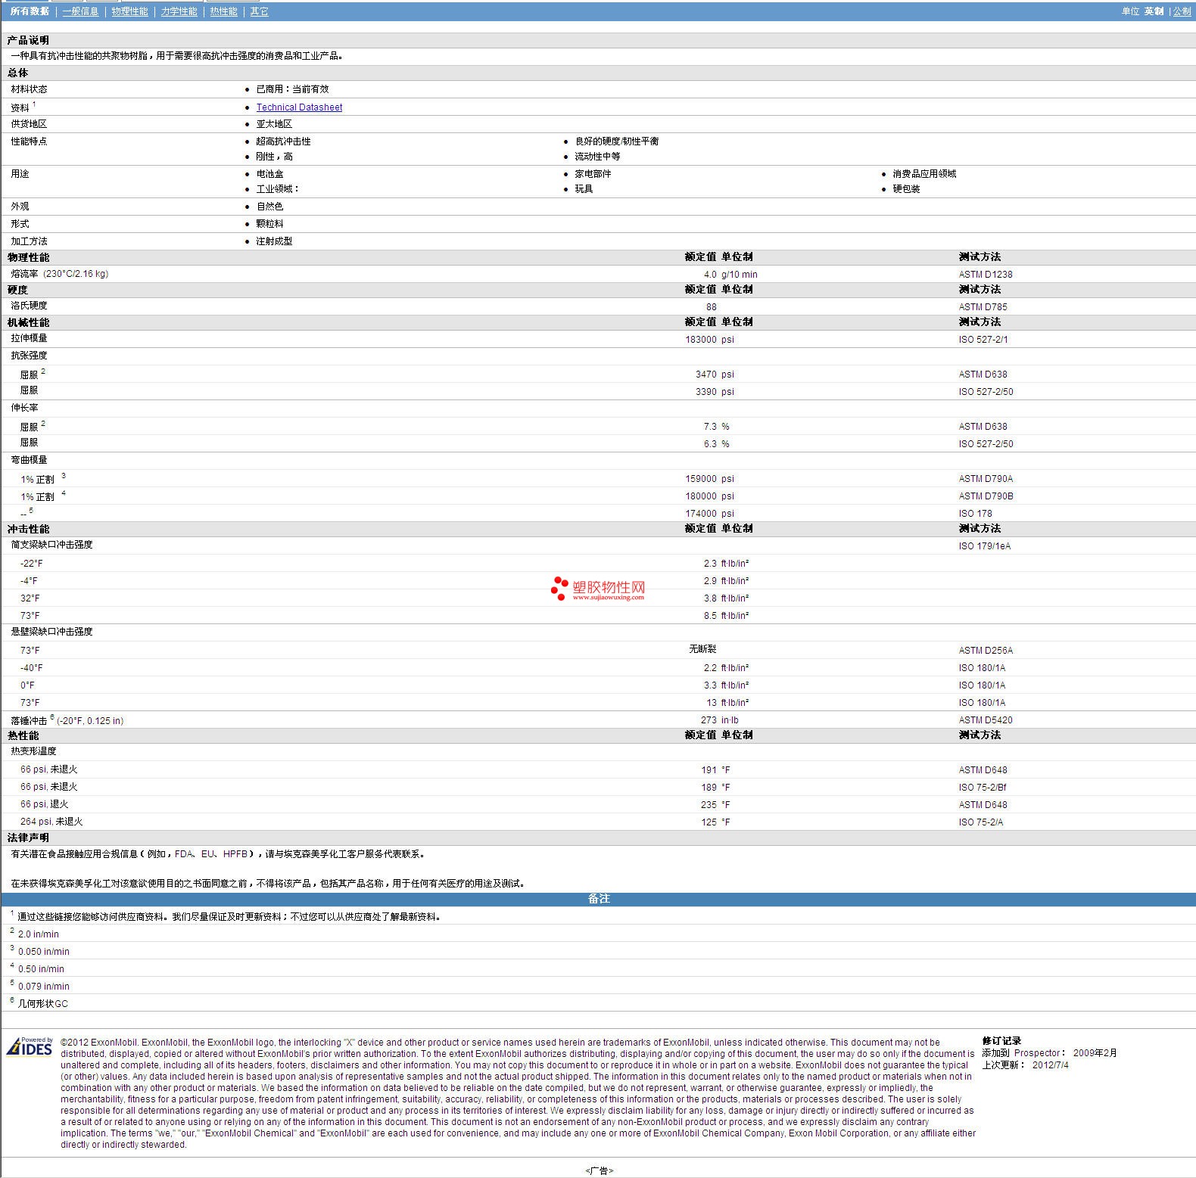Click the 修订记录 heading in footer
This screenshot has width=1196, height=1178.
pos(1001,1041)
